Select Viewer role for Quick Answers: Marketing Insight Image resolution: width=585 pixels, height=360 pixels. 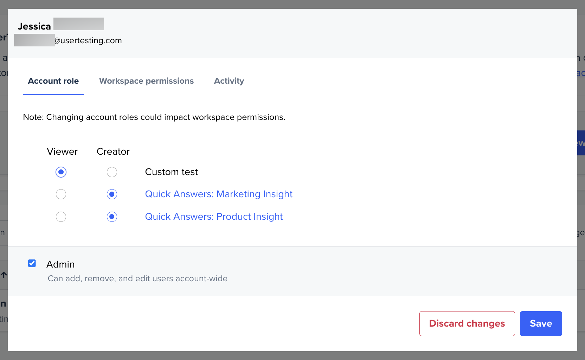[x=61, y=194]
